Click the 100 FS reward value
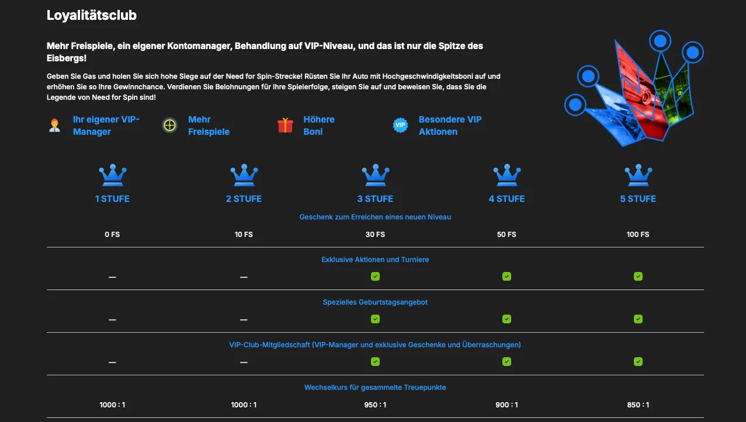Image resolution: width=746 pixels, height=422 pixels. tap(638, 235)
